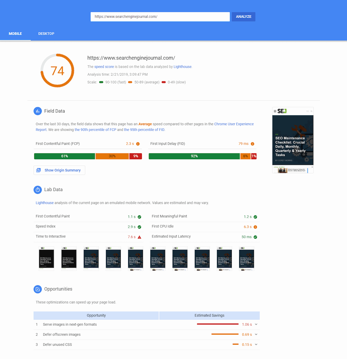Click the Estimated Savings column header
The image size is (347, 359).
210,316
